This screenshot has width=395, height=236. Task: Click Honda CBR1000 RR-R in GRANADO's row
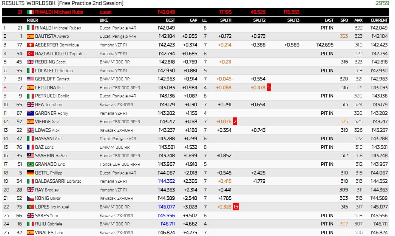tap(120, 164)
